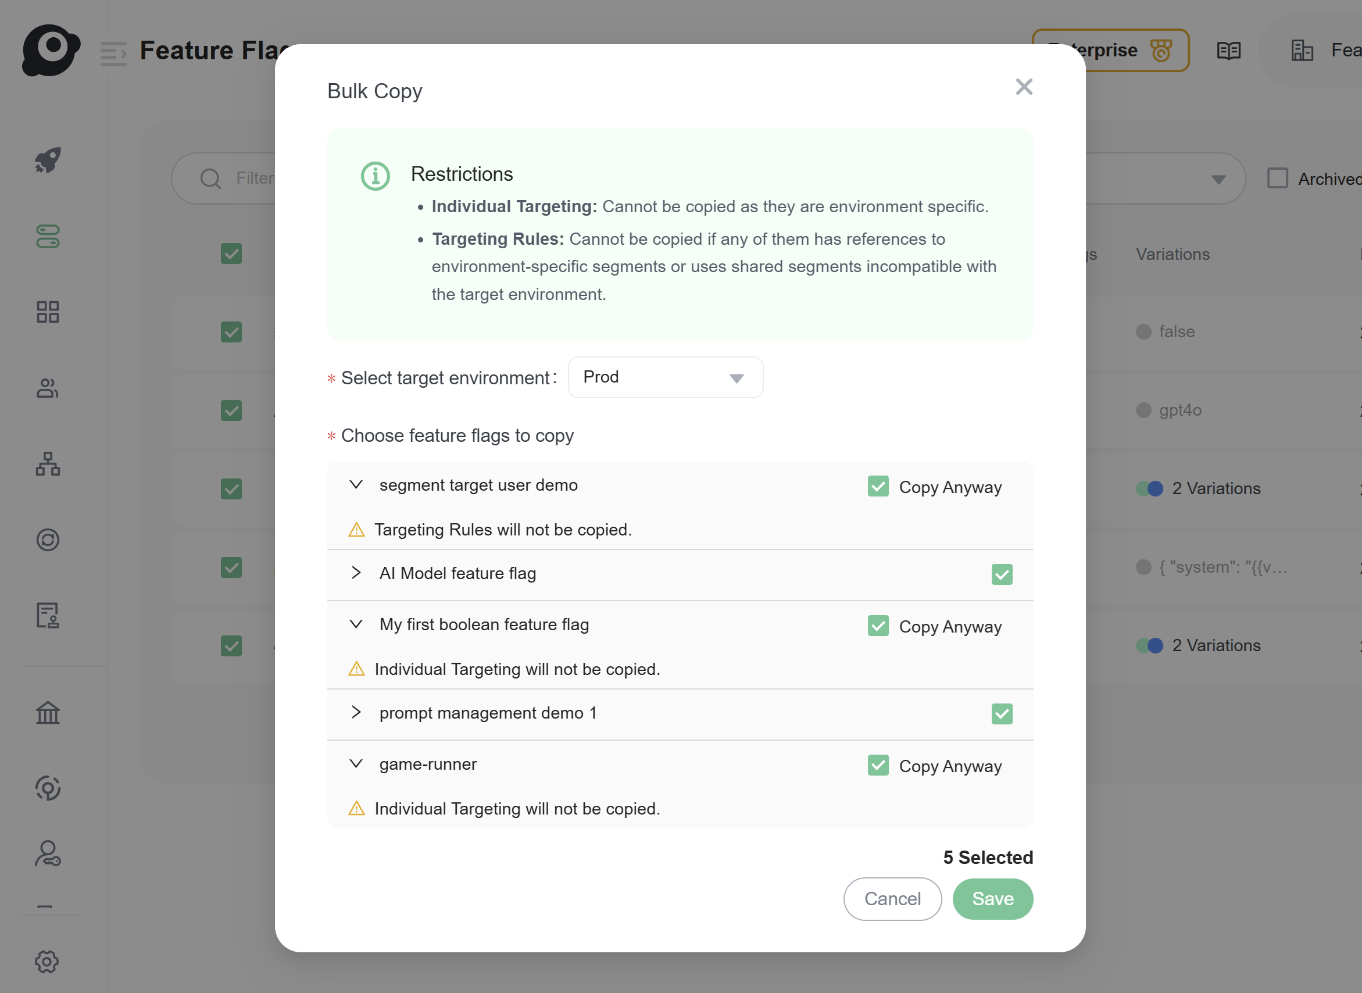Open the Organization bank icon in sidebar
Image resolution: width=1362 pixels, height=993 pixels.
48,713
